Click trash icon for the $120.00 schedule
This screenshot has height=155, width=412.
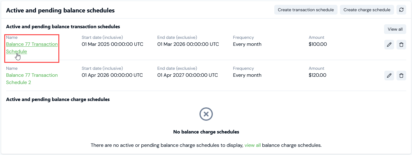(x=401, y=76)
